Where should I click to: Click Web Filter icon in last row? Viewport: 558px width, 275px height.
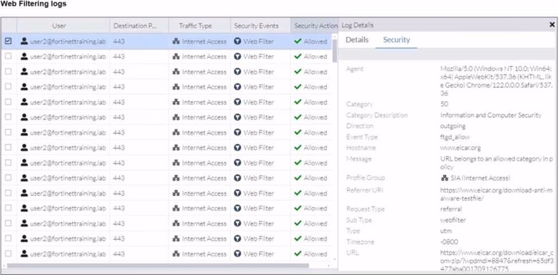click(238, 253)
